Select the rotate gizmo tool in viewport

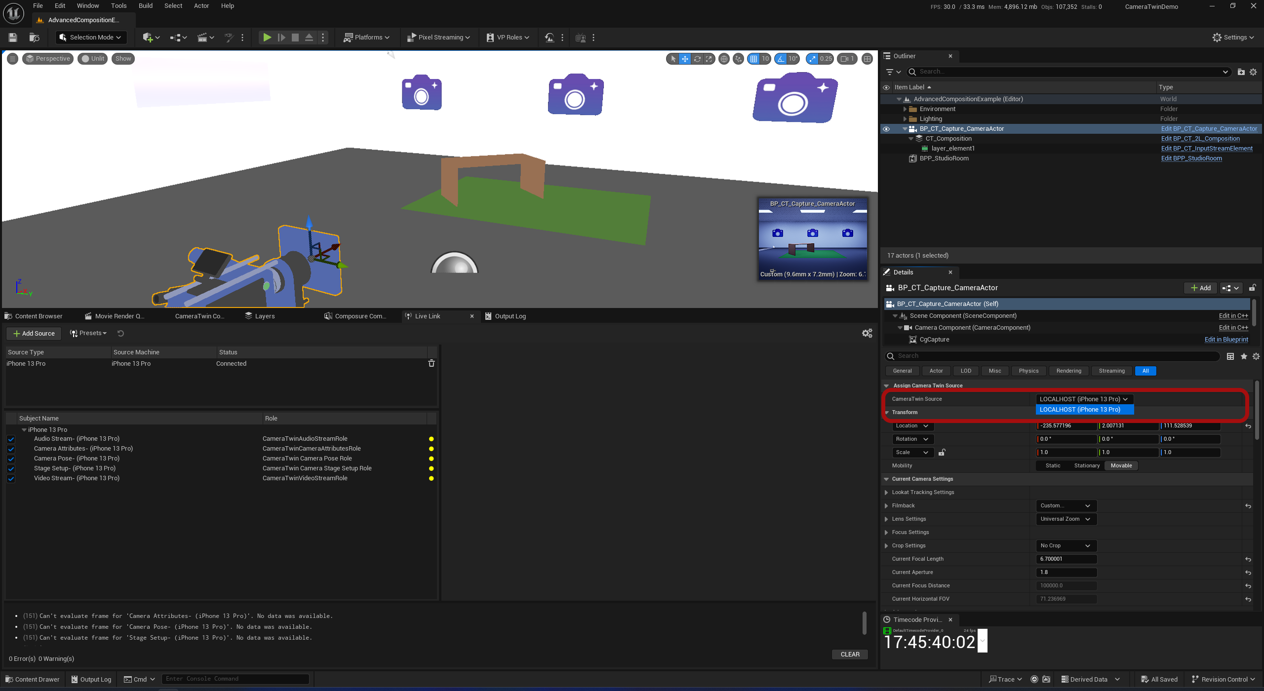pos(697,59)
